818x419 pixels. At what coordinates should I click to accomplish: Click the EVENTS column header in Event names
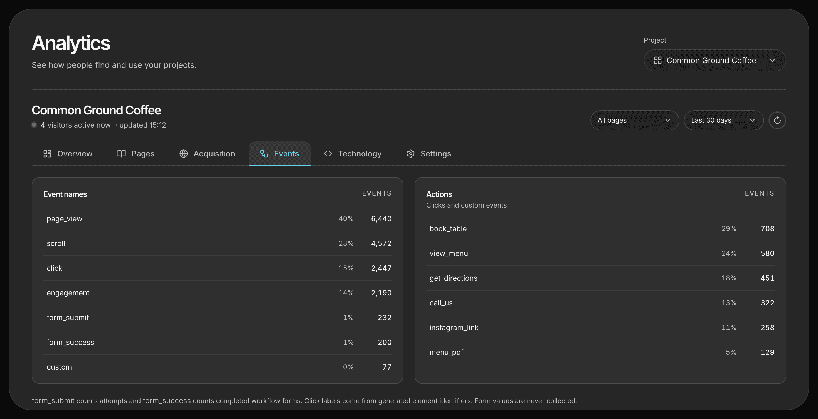[377, 193]
